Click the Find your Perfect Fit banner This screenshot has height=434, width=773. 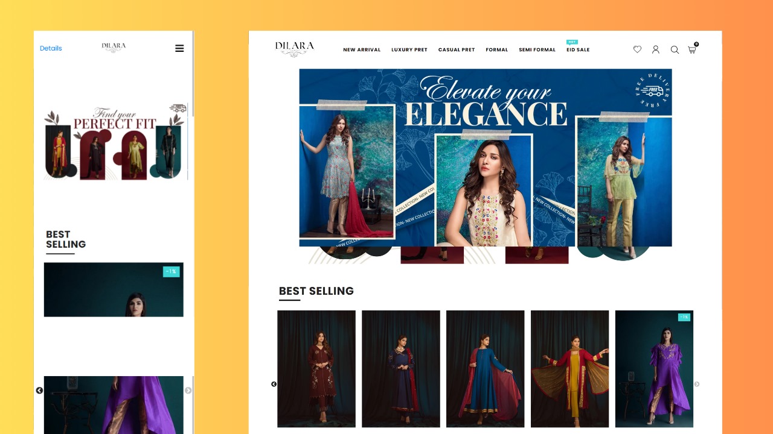point(115,142)
